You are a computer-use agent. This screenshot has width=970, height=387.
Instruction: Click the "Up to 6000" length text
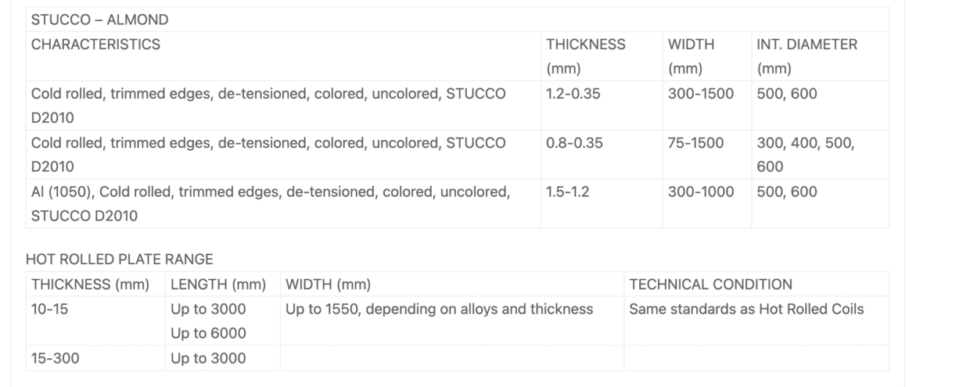pyautogui.click(x=208, y=333)
